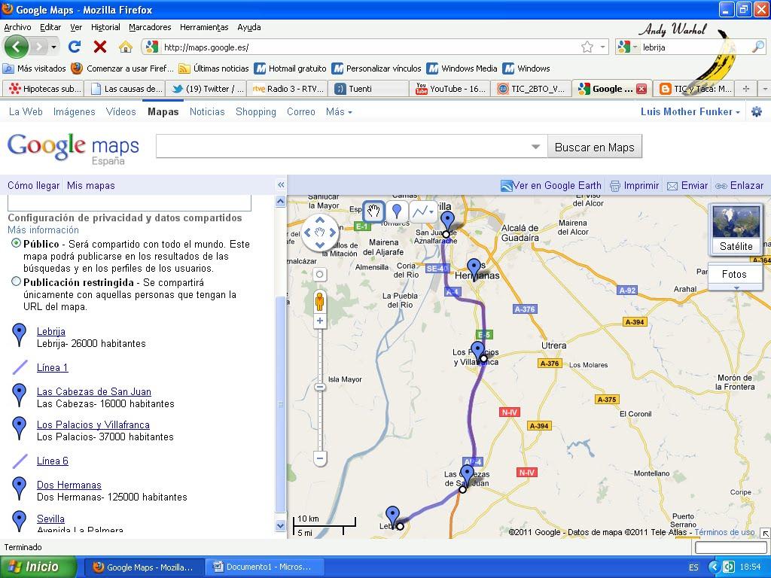Open the Marcadores menu
The image size is (771, 578).
(x=150, y=27)
